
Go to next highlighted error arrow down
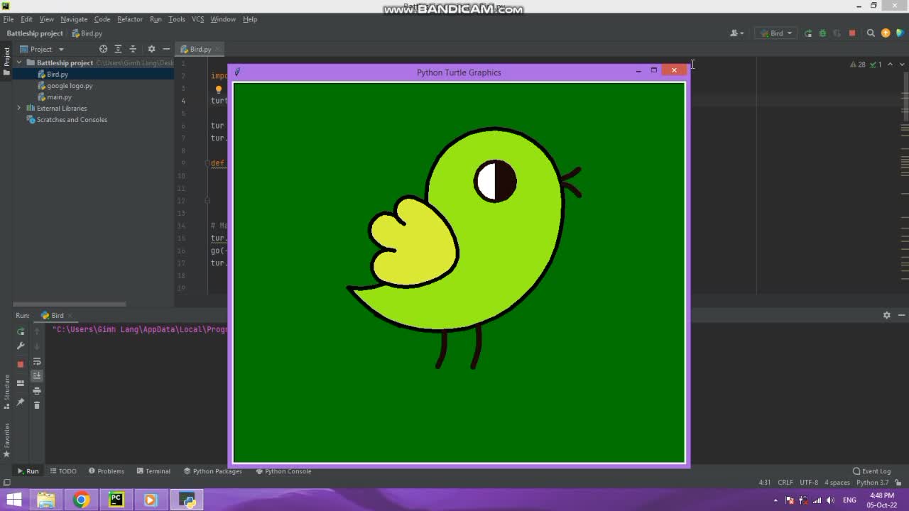[x=902, y=65]
